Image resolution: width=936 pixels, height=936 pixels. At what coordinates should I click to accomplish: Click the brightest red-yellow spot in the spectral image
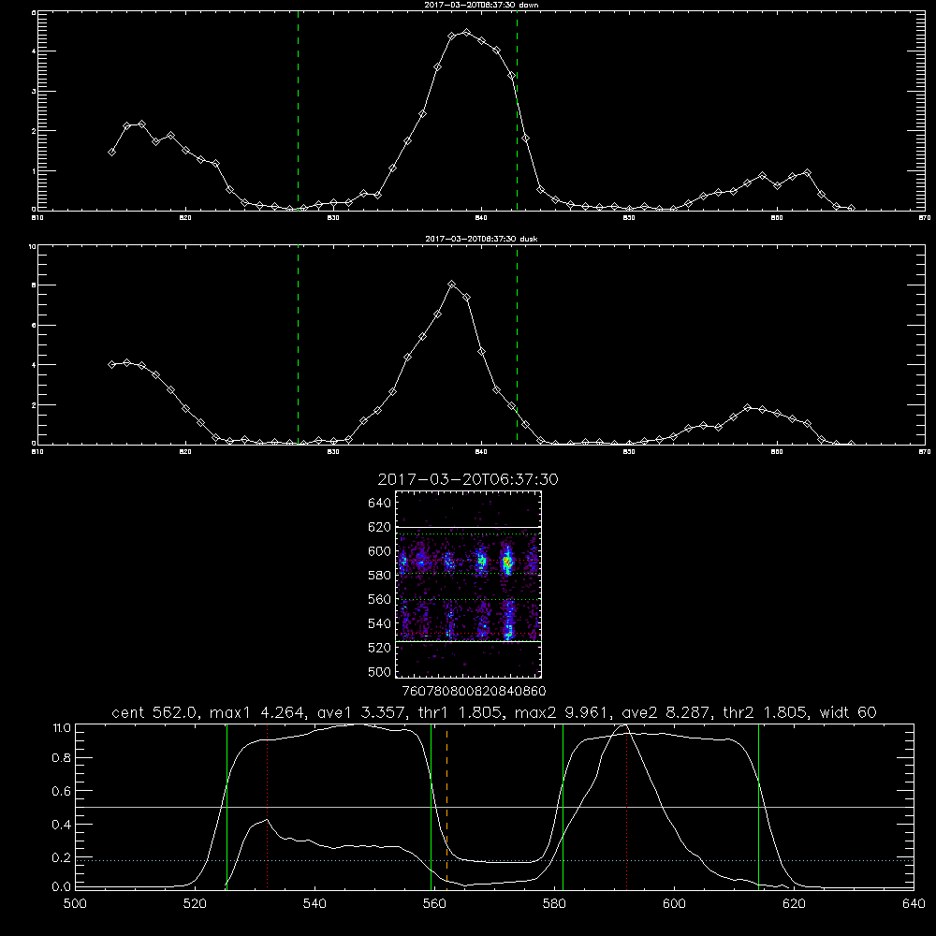pos(507,561)
